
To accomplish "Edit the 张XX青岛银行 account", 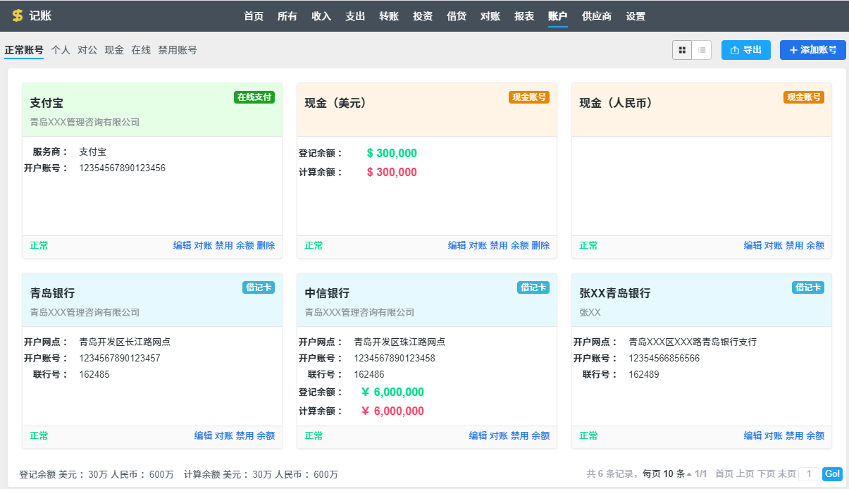I will pos(753,436).
